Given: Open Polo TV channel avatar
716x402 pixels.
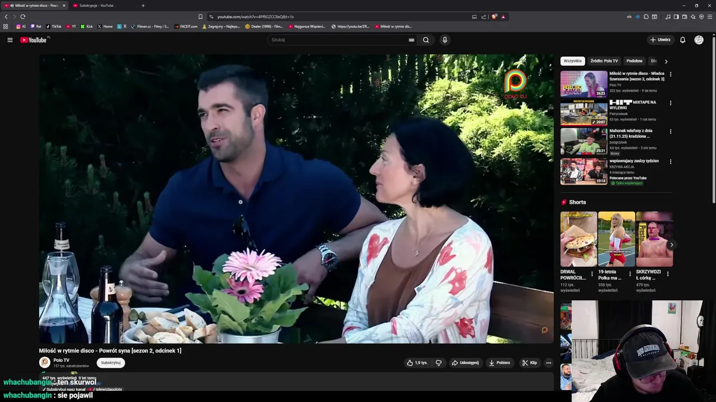Looking at the screenshot, I should coord(44,362).
